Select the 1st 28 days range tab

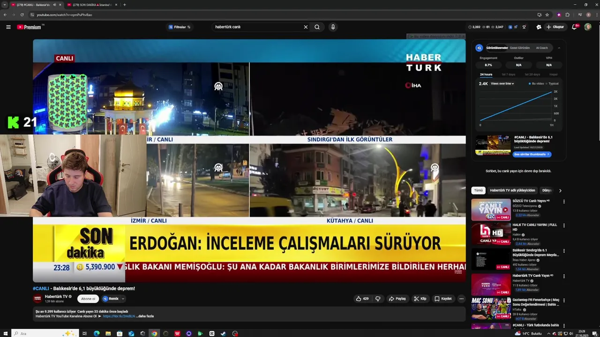[532, 74]
